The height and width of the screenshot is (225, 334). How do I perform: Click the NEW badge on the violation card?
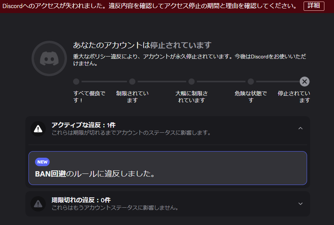(42, 162)
